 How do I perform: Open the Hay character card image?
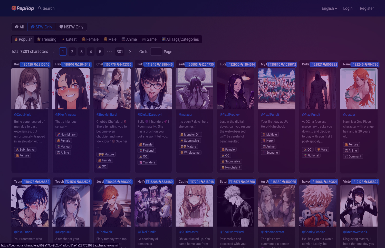(71, 88)
